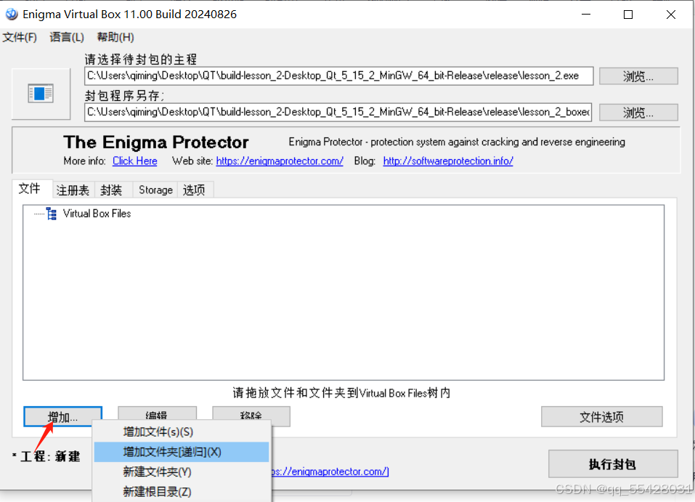Open the softwareprotection.info blog link
This screenshot has width=695, height=502.
[448, 161]
